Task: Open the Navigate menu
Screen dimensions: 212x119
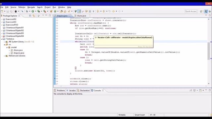Action: tap(31, 7)
